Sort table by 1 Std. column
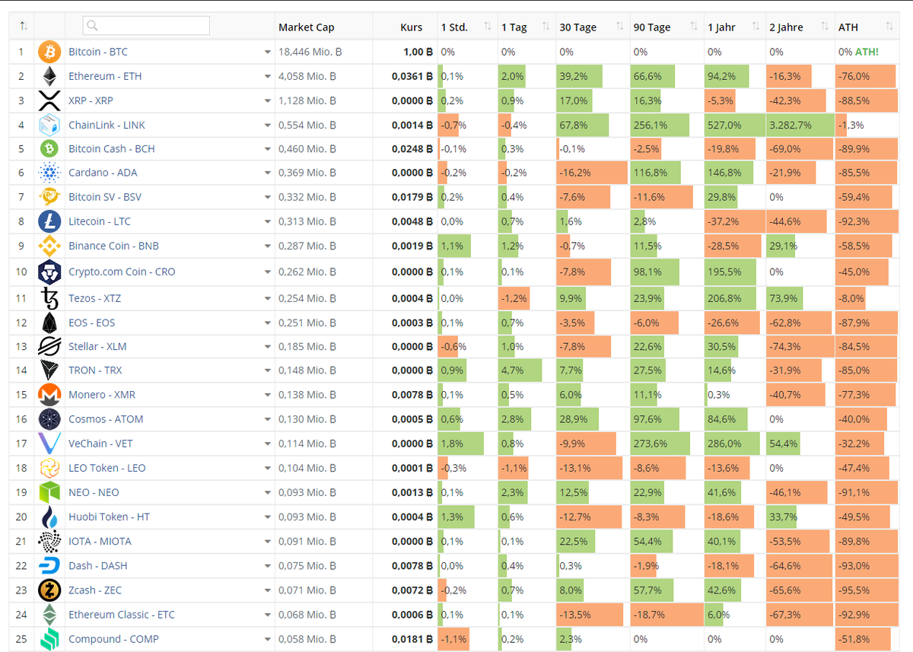913x652 pixels. point(488,27)
